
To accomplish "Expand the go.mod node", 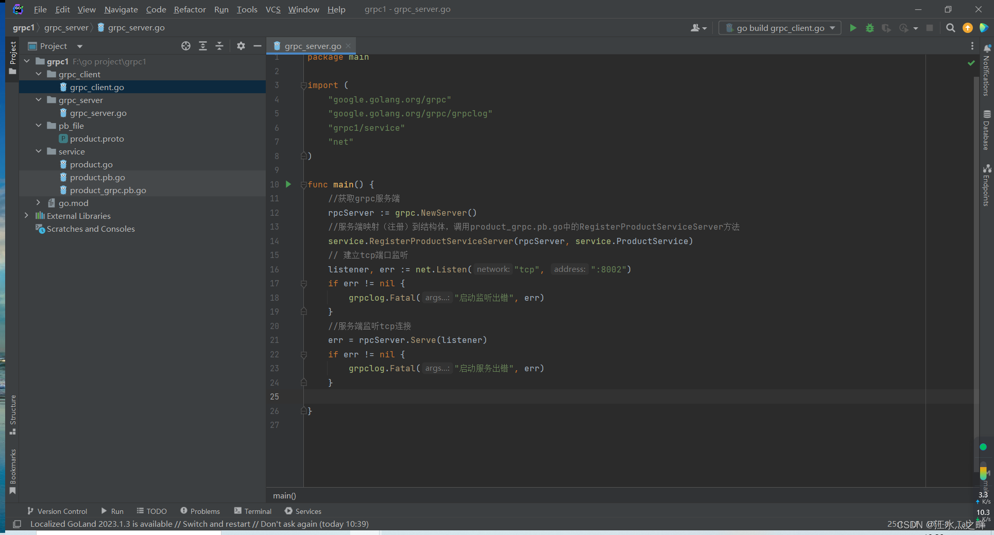I will coord(39,203).
